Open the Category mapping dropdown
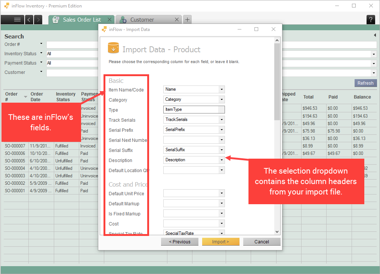 [x=221, y=99]
